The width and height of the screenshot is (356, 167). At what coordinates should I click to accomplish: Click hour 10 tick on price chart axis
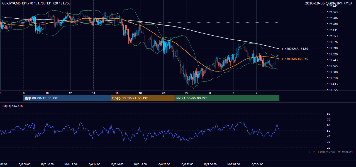coord(47,93)
